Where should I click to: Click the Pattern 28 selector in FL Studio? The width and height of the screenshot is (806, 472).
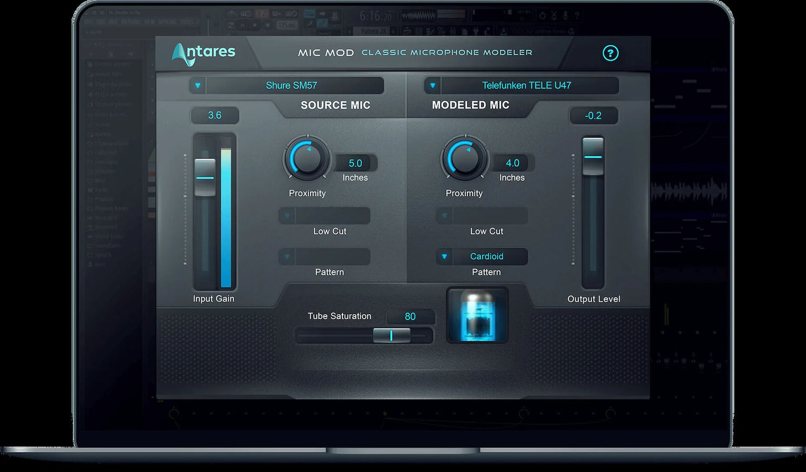(x=375, y=31)
